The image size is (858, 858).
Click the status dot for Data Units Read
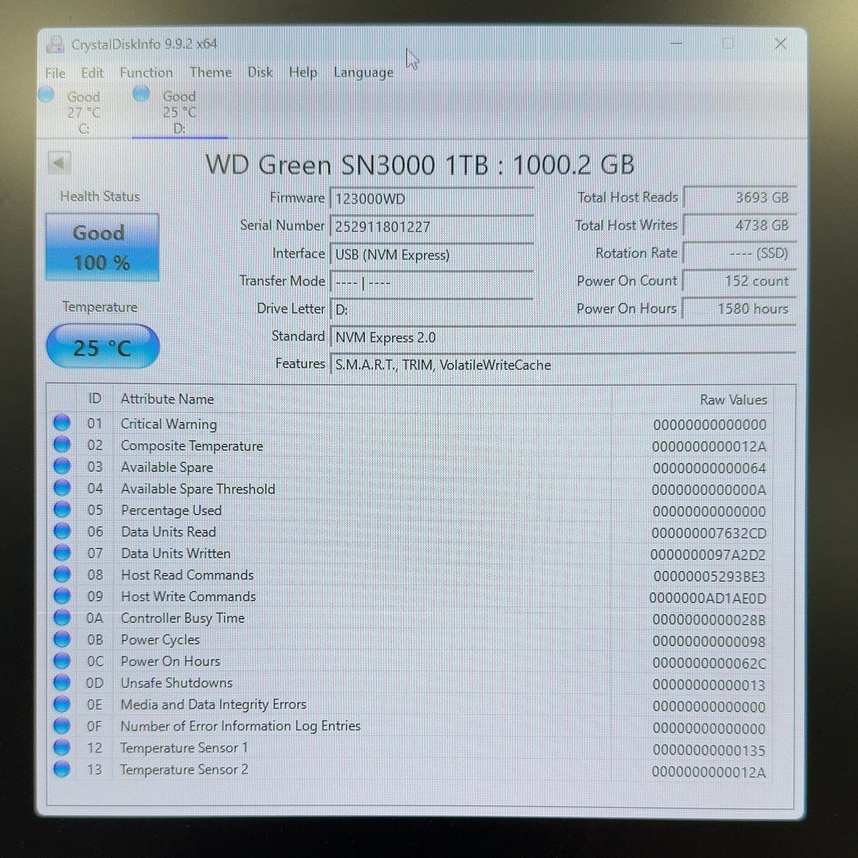pyautogui.click(x=62, y=531)
